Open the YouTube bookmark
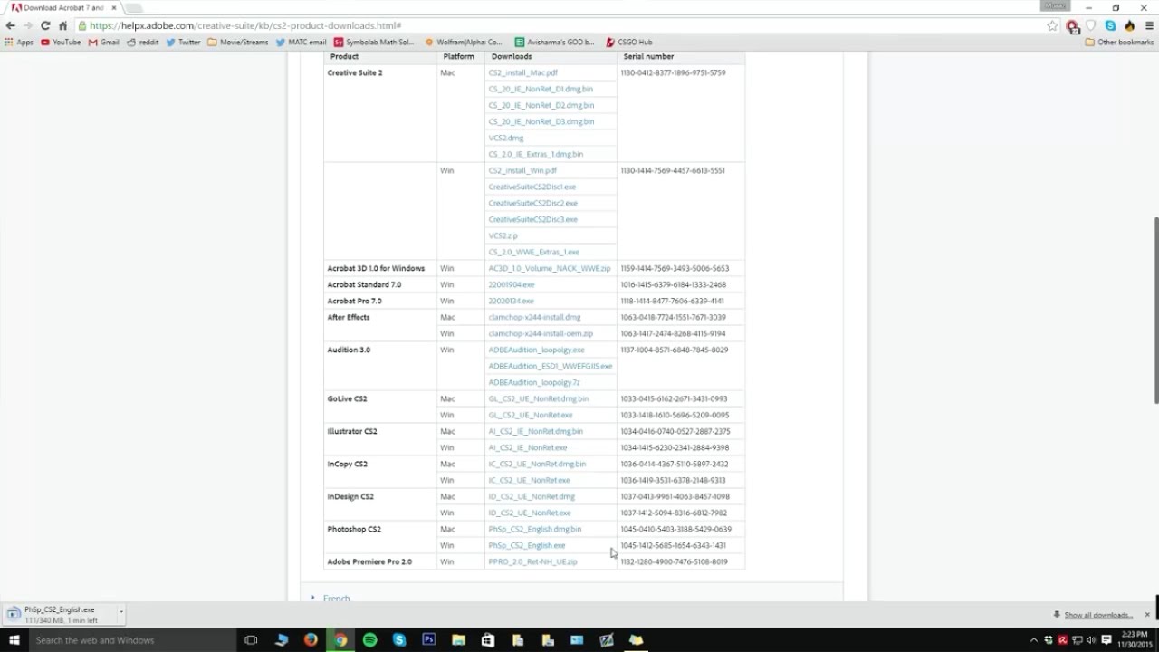The height and width of the screenshot is (652, 1159). click(61, 42)
